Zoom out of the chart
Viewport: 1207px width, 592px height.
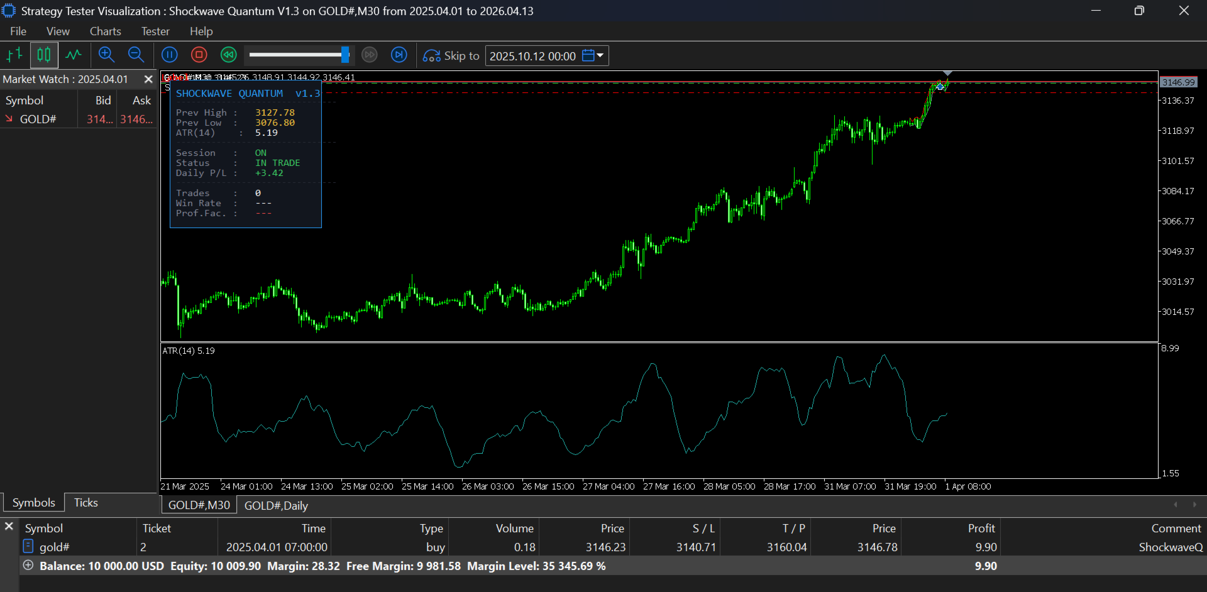[x=136, y=55]
